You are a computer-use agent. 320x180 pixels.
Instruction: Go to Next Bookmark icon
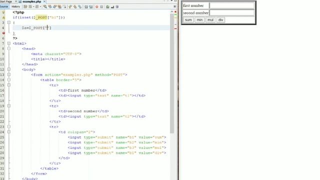[75, 6]
